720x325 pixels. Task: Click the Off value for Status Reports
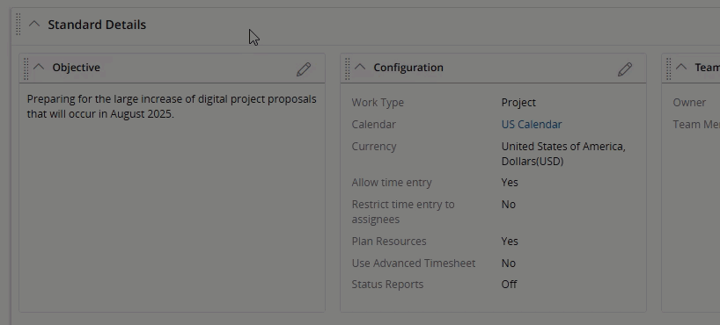click(x=510, y=285)
